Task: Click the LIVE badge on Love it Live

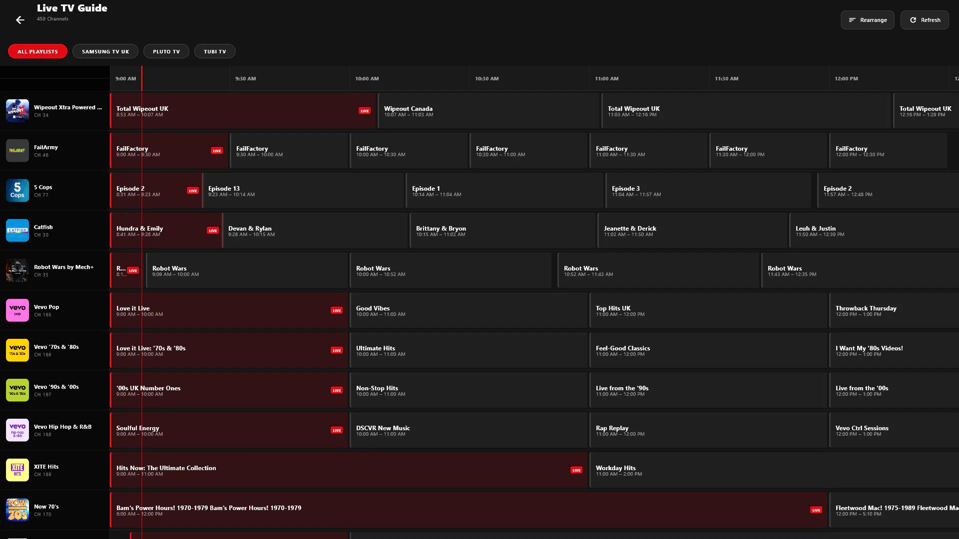Action: (337, 310)
